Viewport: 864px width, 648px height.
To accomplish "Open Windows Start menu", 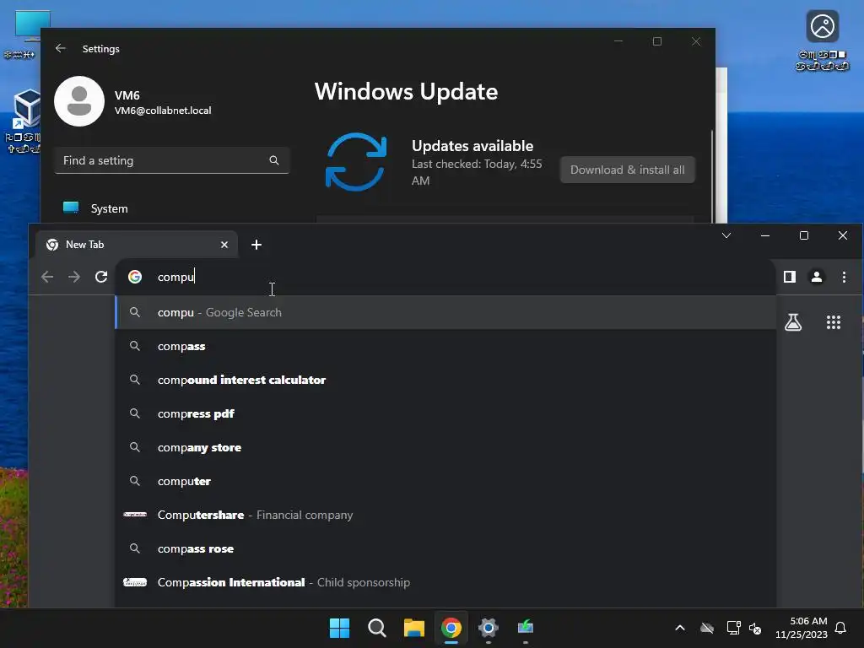I will click(339, 628).
